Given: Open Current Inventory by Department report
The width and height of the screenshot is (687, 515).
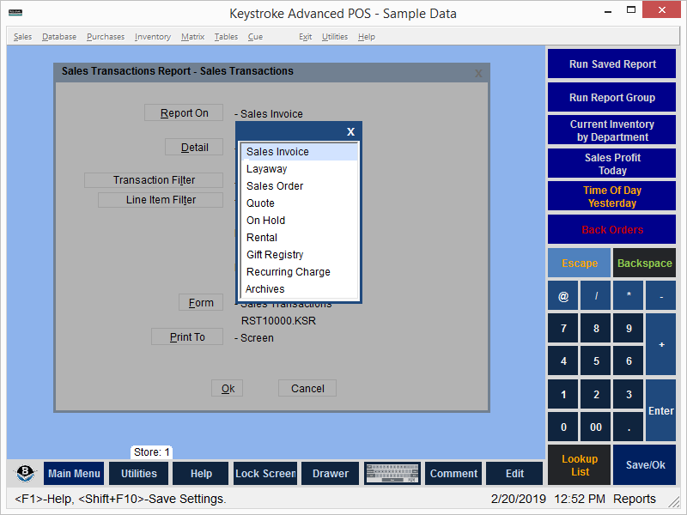Looking at the screenshot, I should coord(611,130).
